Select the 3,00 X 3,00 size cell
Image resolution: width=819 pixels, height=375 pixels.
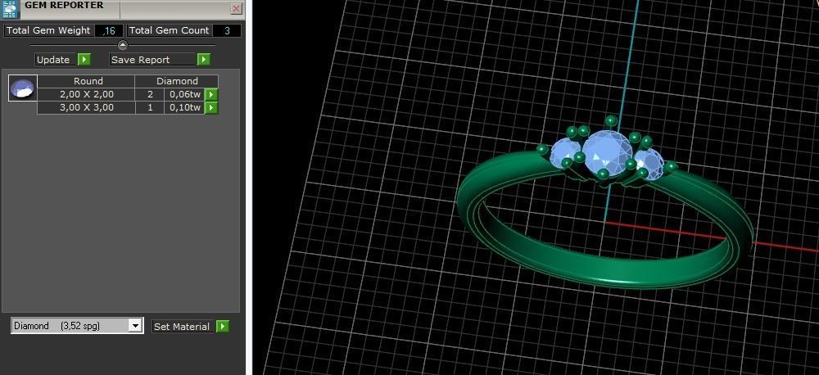(x=86, y=107)
